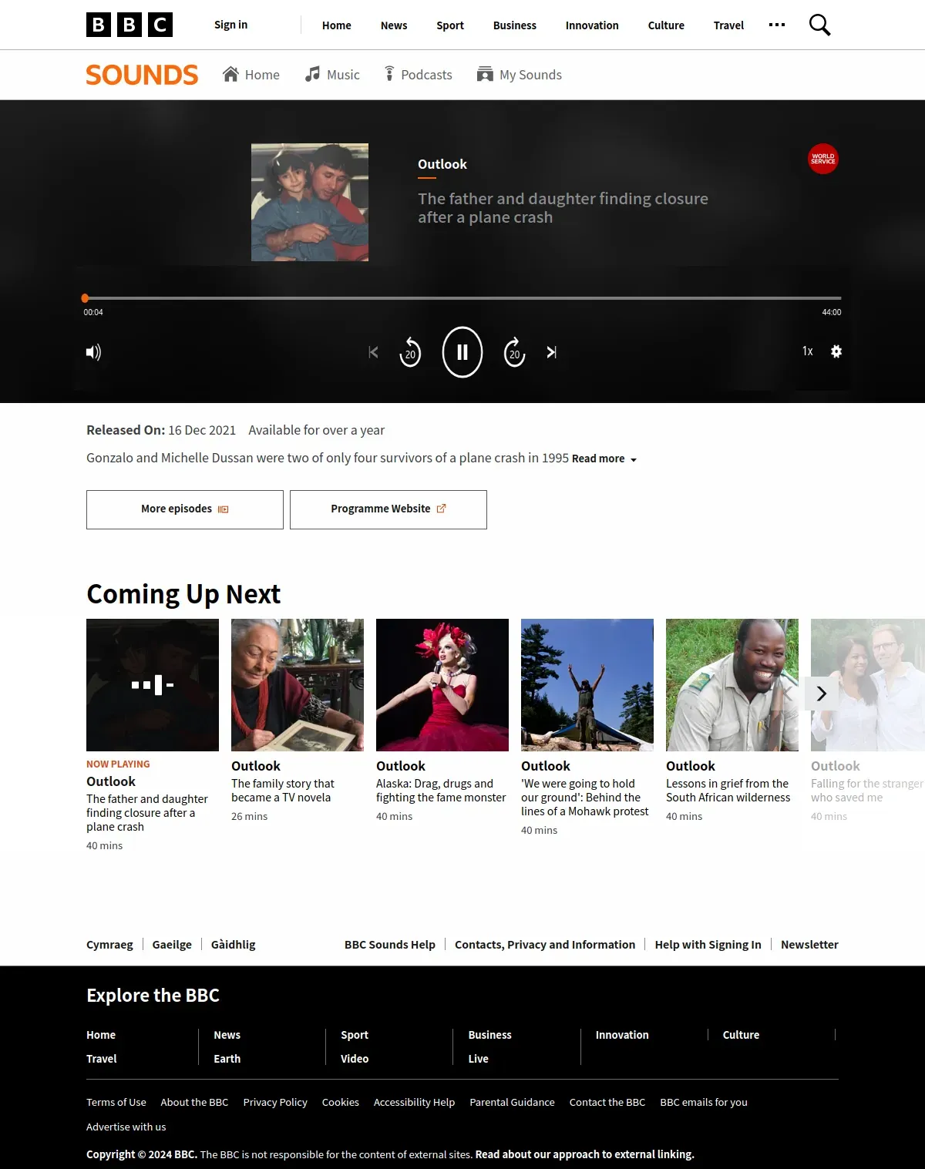Viewport: 925px width, 1169px height.
Task: Open Travel in top navigation
Action: pyautogui.click(x=728, y=25)
